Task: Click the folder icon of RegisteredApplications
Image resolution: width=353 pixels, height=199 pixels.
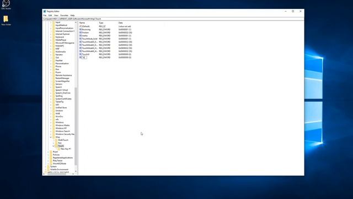Action: [x=51, y=158]
